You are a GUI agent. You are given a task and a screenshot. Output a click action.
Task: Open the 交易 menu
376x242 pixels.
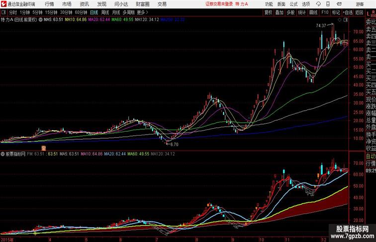click(x=162, y=4)
